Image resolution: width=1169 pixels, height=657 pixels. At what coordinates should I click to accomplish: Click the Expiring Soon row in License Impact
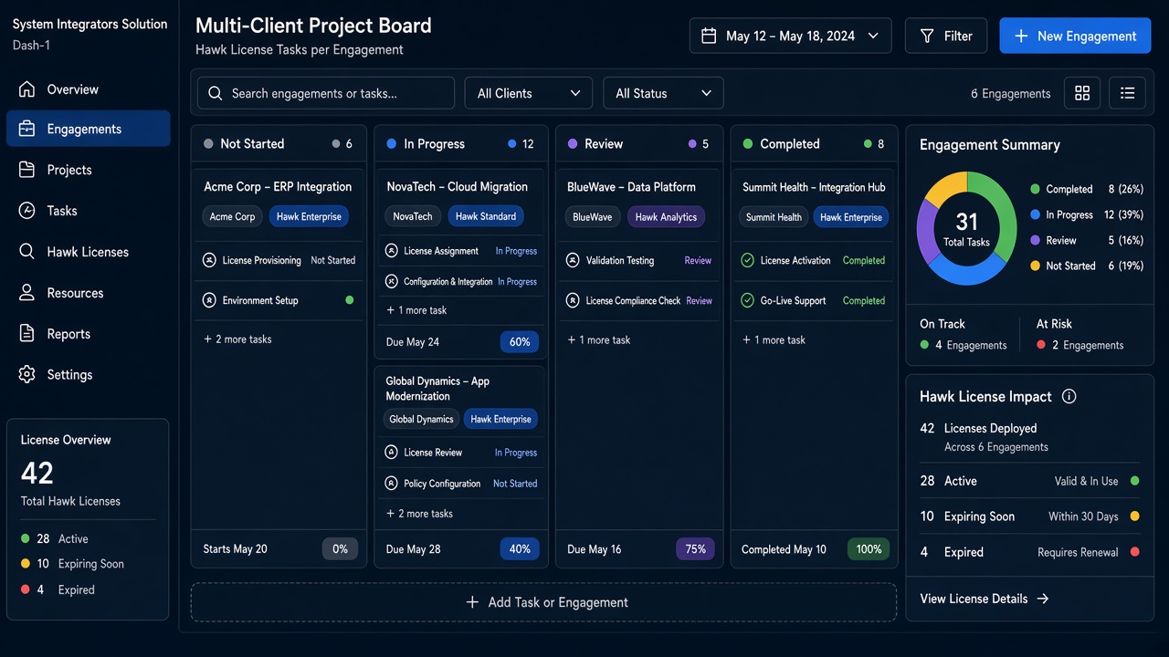point(1030,516)
